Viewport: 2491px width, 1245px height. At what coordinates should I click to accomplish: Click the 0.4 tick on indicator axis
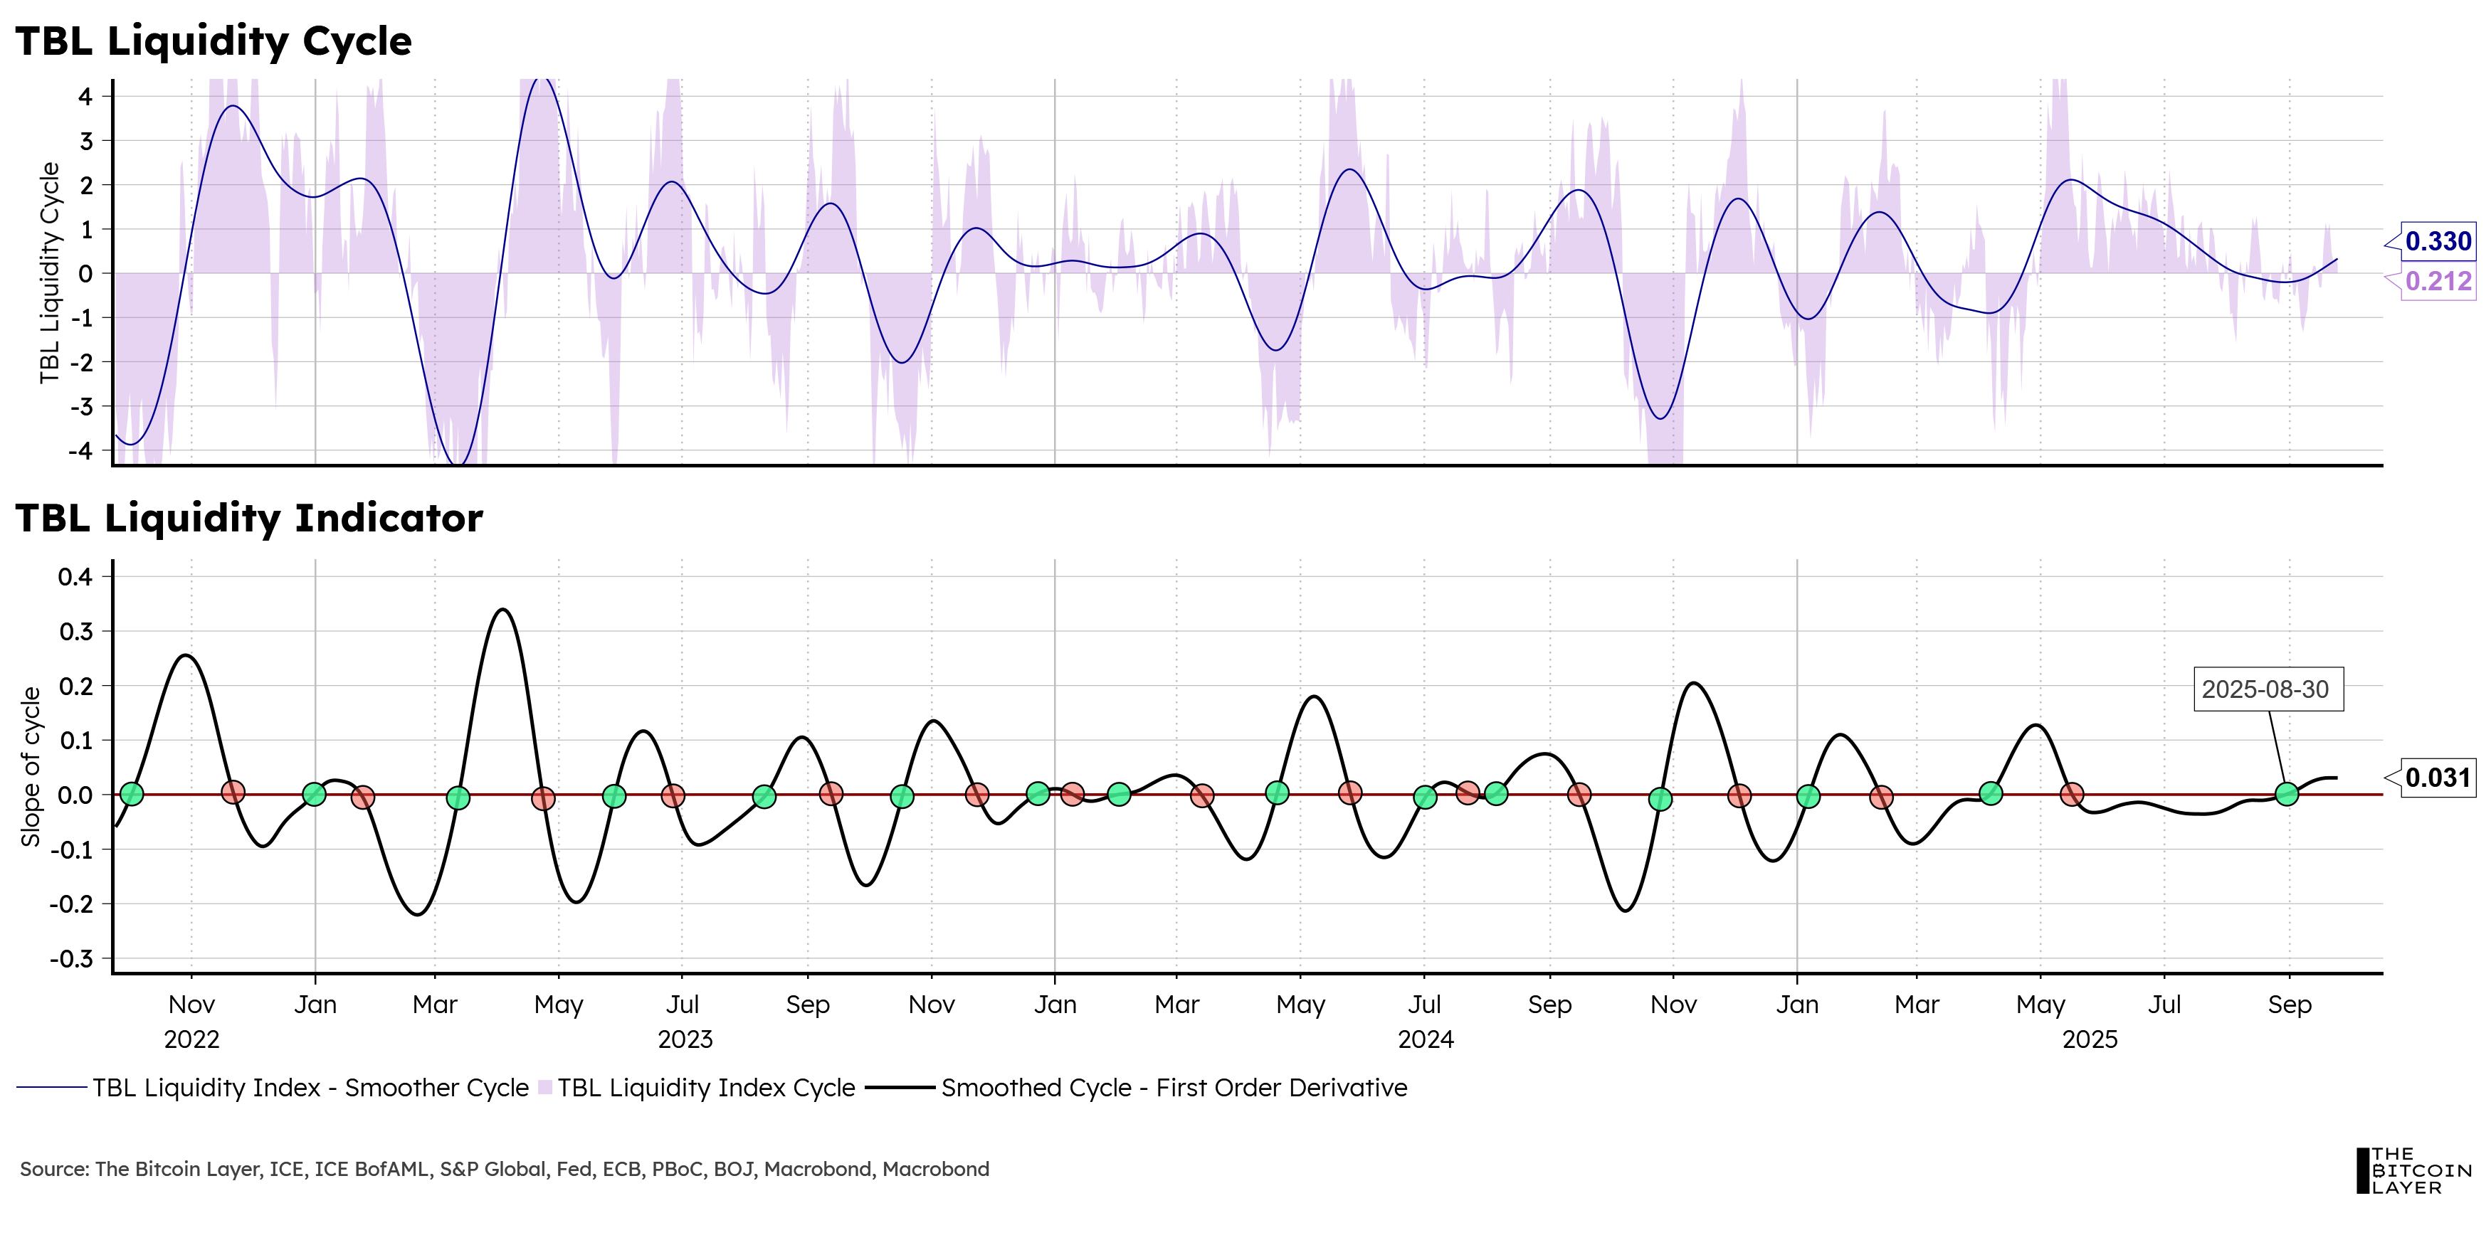coord(75,577)
